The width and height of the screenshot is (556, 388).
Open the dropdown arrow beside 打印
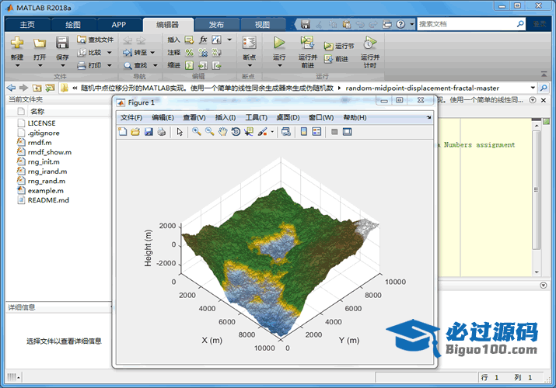pos(109,65)
